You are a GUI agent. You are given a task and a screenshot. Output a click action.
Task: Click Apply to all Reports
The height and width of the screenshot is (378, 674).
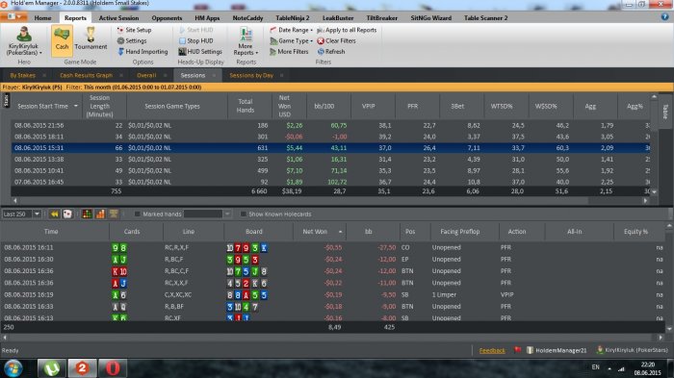pos(347,30)
